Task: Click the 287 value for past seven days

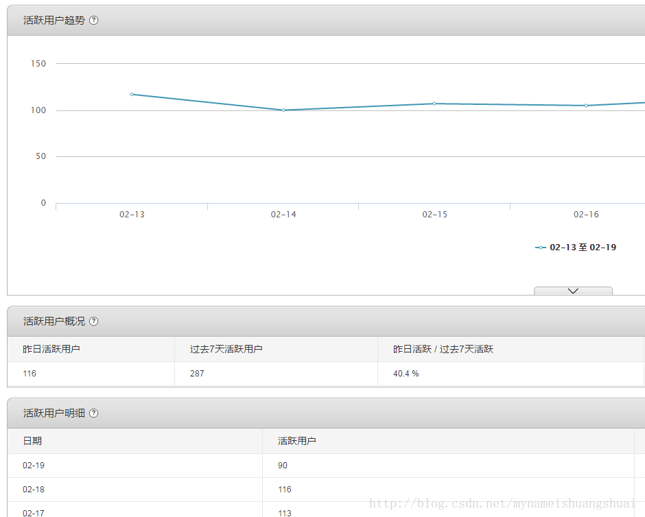Action: click(197, 374)
